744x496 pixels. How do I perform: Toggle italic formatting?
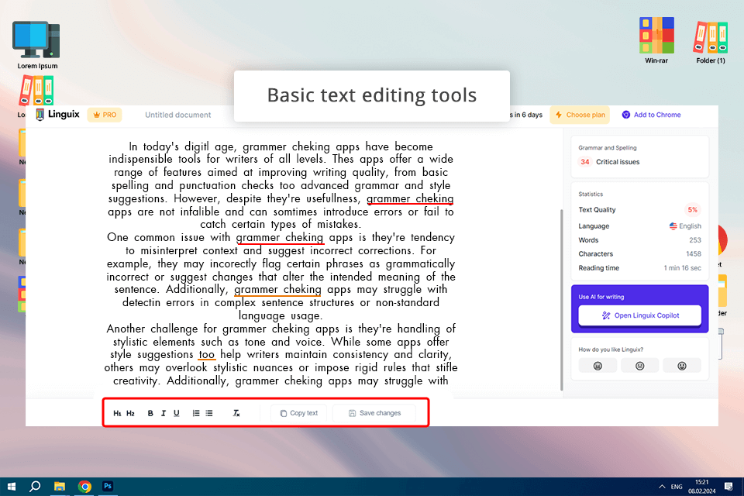tap(164, 413)
